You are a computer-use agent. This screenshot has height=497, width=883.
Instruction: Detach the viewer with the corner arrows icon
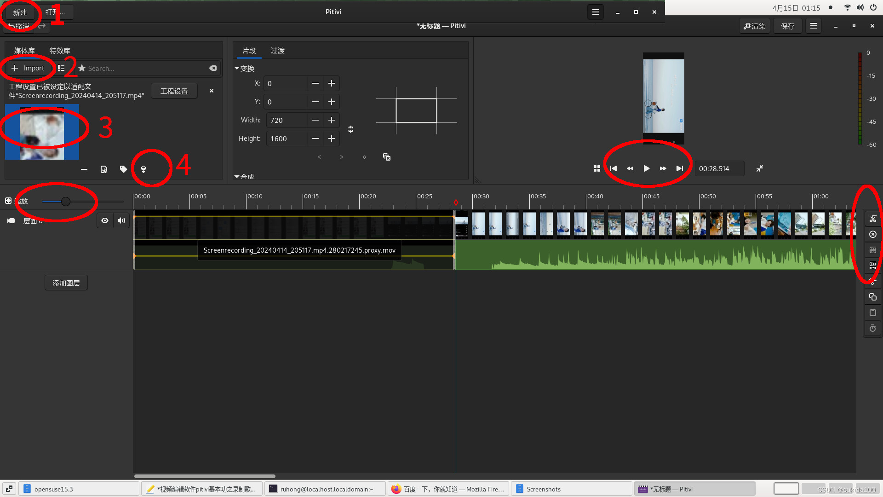760,168
